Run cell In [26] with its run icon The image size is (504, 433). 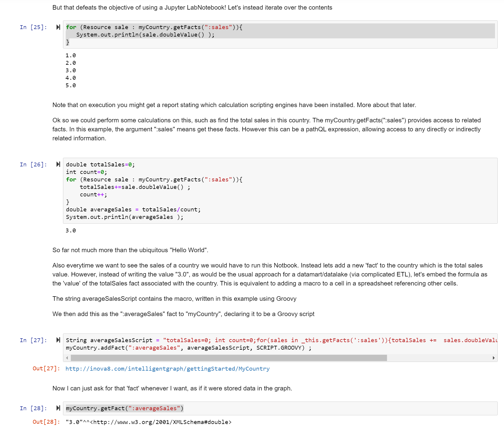pos(58,164)
